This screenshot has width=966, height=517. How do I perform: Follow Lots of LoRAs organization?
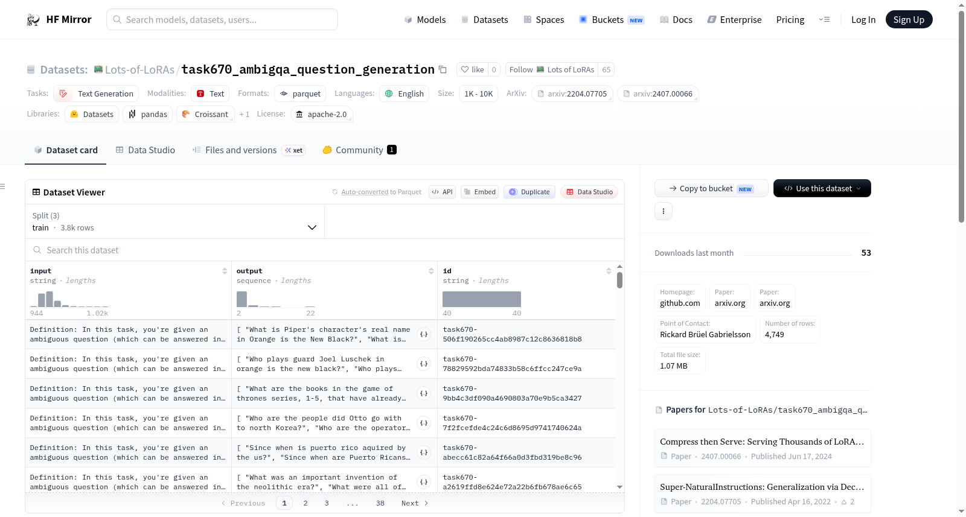point(552,69)
